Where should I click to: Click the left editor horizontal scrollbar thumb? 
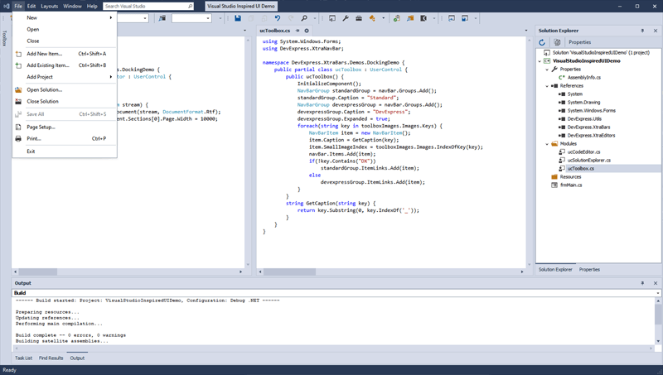coord(37,272)
